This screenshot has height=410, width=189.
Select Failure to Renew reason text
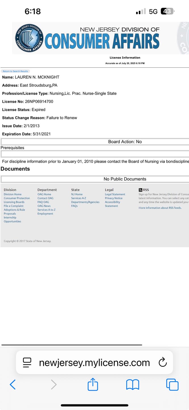point(62,118)
